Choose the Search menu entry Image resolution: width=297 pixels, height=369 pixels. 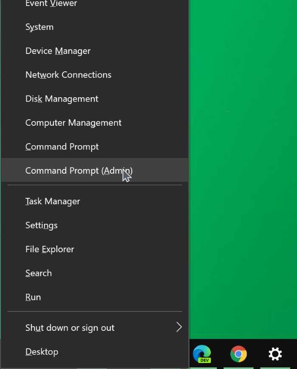point(95,273)
